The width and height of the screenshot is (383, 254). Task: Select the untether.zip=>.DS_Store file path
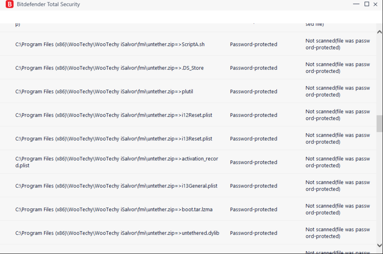pyautogui.click(x=109, y=68)
